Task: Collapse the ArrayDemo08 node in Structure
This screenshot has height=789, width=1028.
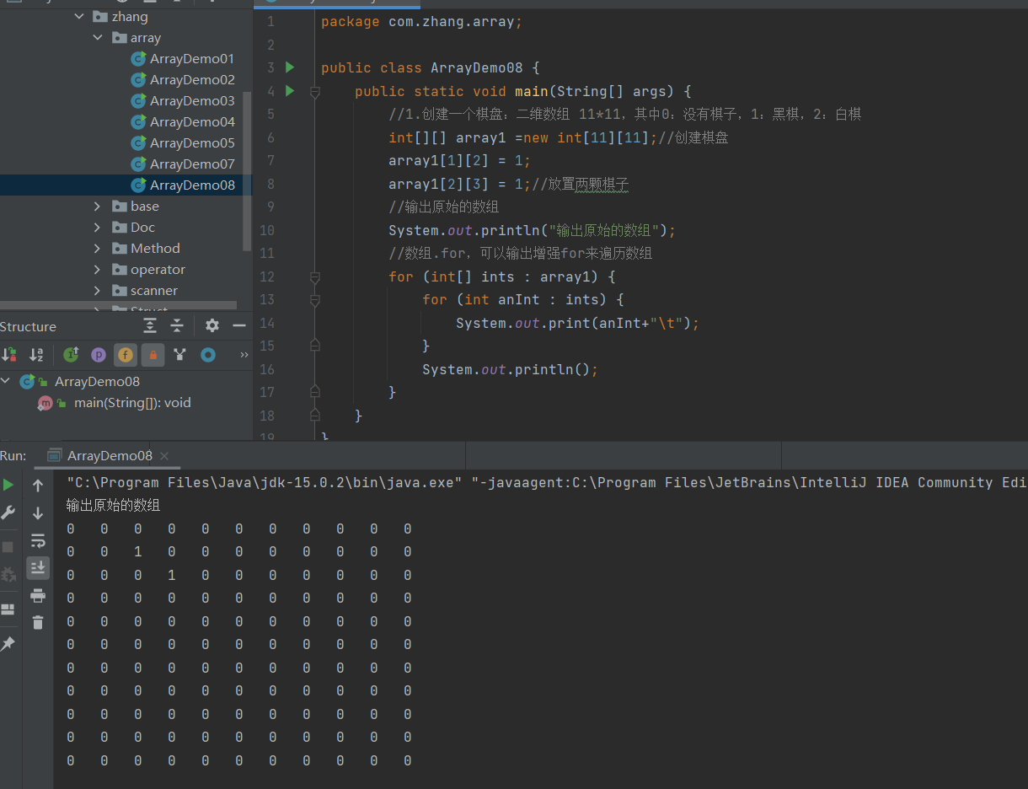Action: pyautogui.click(x=7, y=382)
